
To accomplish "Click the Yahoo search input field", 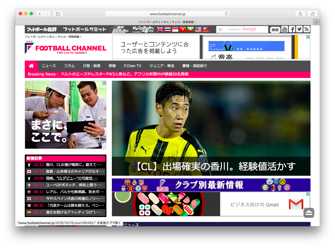I will 242,30.
